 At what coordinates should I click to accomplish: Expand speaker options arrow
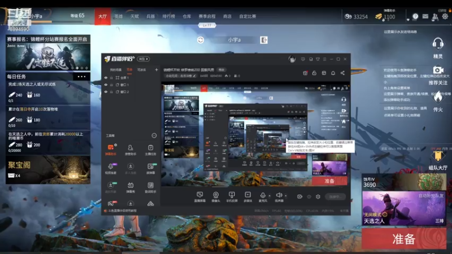pyautogui.click(x=286, y=196)
